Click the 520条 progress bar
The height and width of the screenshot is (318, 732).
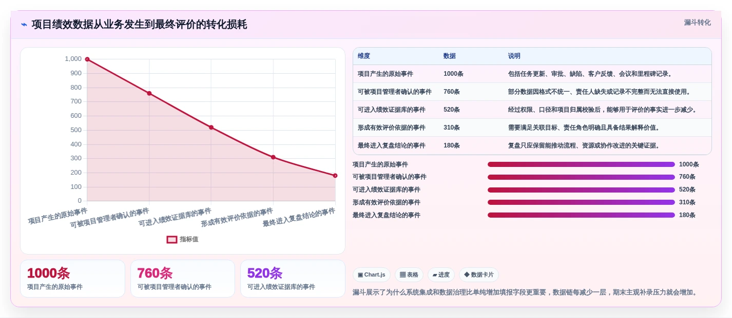click(x=581, y=189)
